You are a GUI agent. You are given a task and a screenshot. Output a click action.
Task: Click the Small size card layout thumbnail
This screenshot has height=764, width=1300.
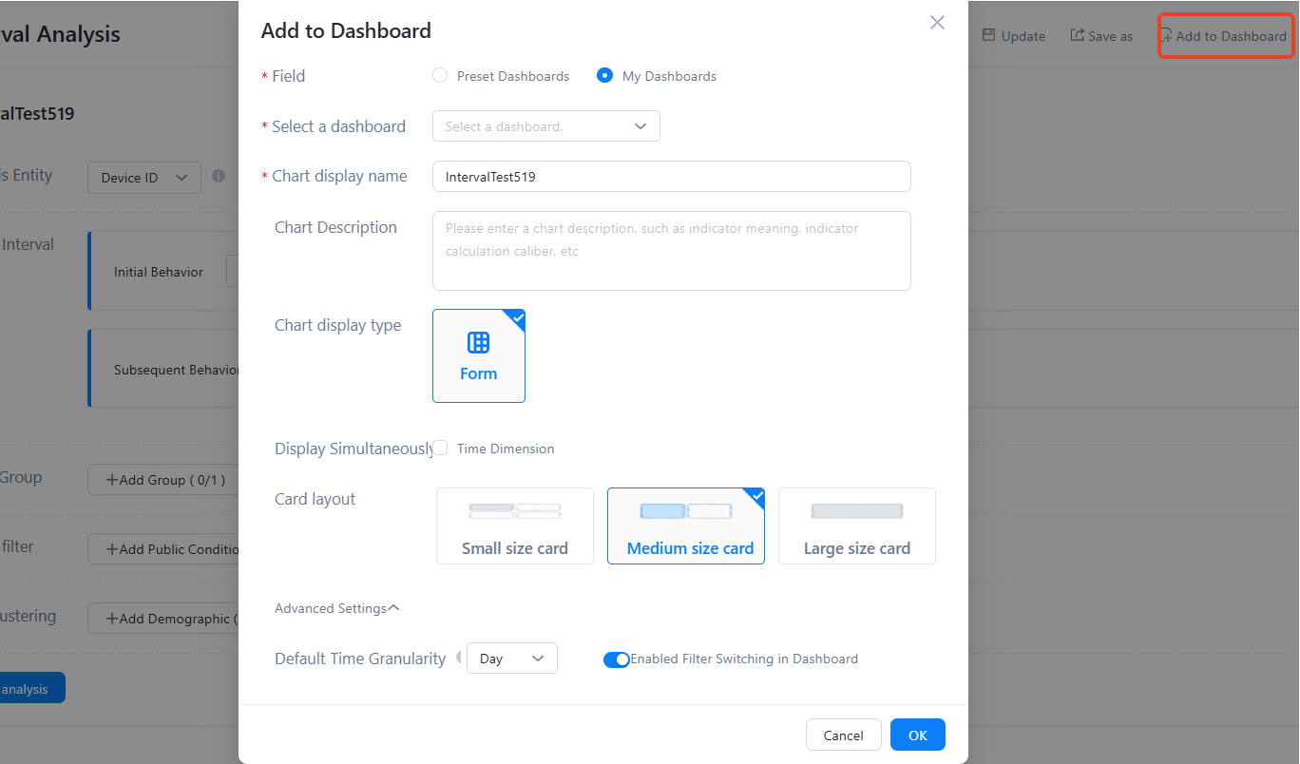pyautogui.click(x=514, y=512)
